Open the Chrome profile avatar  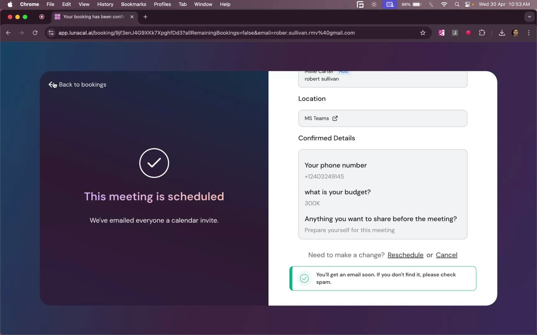coord(515,33)
